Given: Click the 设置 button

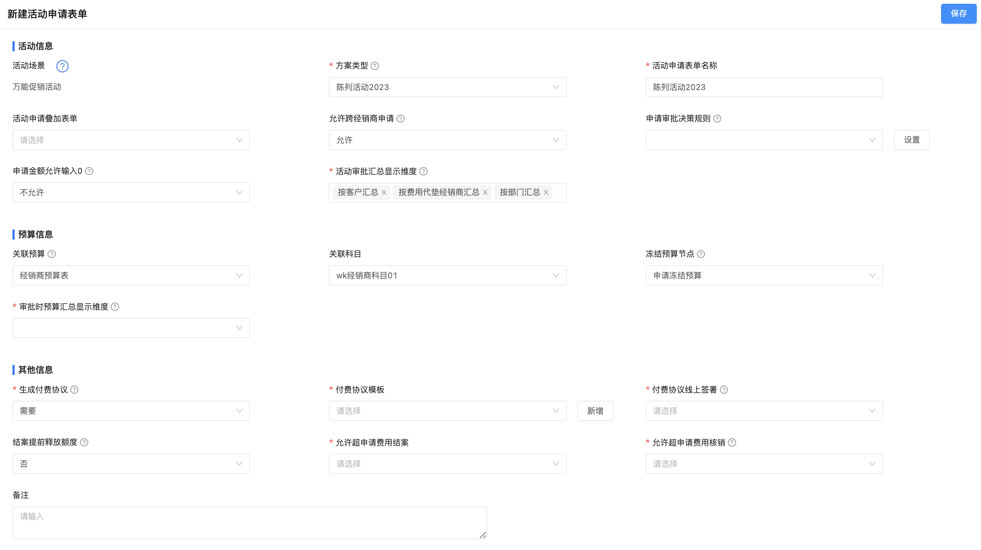Looking at the screenshot, I should pyautogui.click(x=911, y=140).
